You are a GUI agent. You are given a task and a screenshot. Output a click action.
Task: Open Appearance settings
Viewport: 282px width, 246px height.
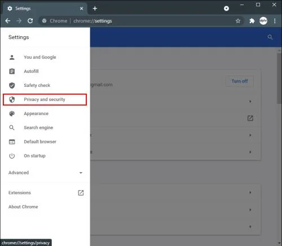tap(45, 113)
